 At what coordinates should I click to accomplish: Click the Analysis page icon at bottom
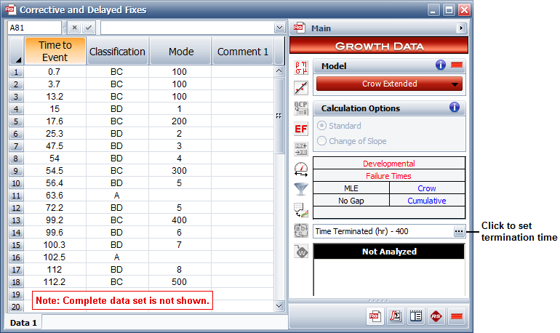(x=375, y=316)
